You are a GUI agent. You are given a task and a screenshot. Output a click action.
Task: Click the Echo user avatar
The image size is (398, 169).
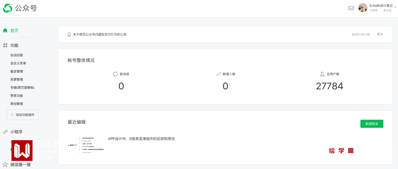[363, 8]
